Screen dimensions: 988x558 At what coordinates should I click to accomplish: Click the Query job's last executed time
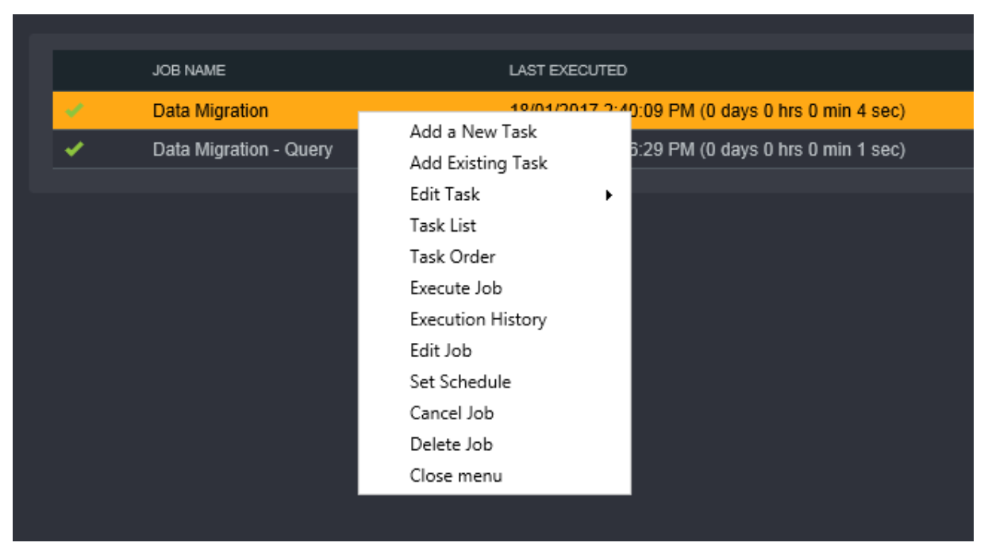[768, 149]
